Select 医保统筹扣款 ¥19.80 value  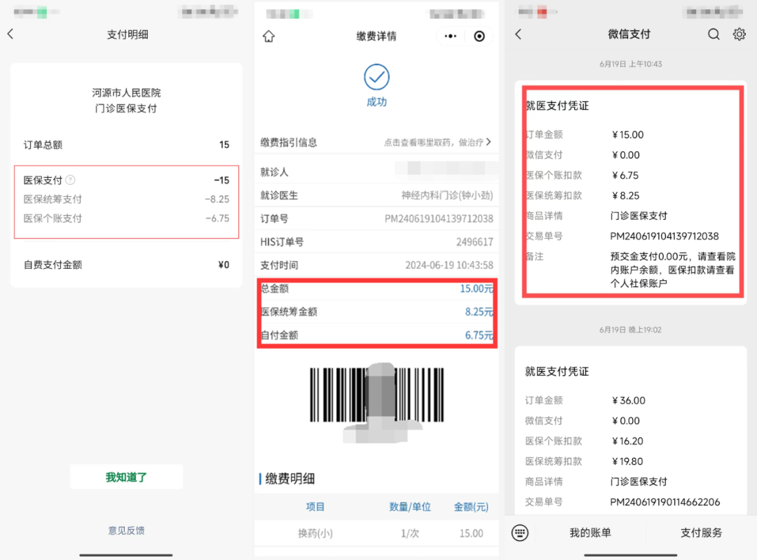(627, 461)
